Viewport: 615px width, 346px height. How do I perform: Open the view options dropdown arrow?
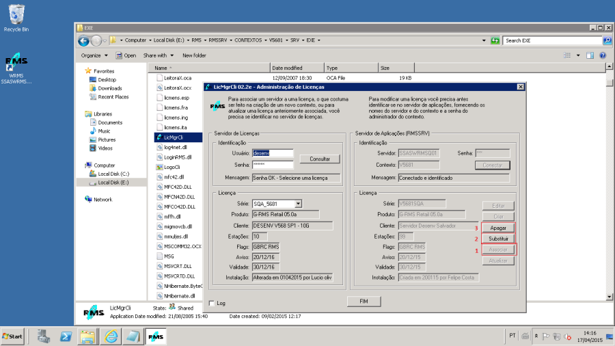click(578, 55)
